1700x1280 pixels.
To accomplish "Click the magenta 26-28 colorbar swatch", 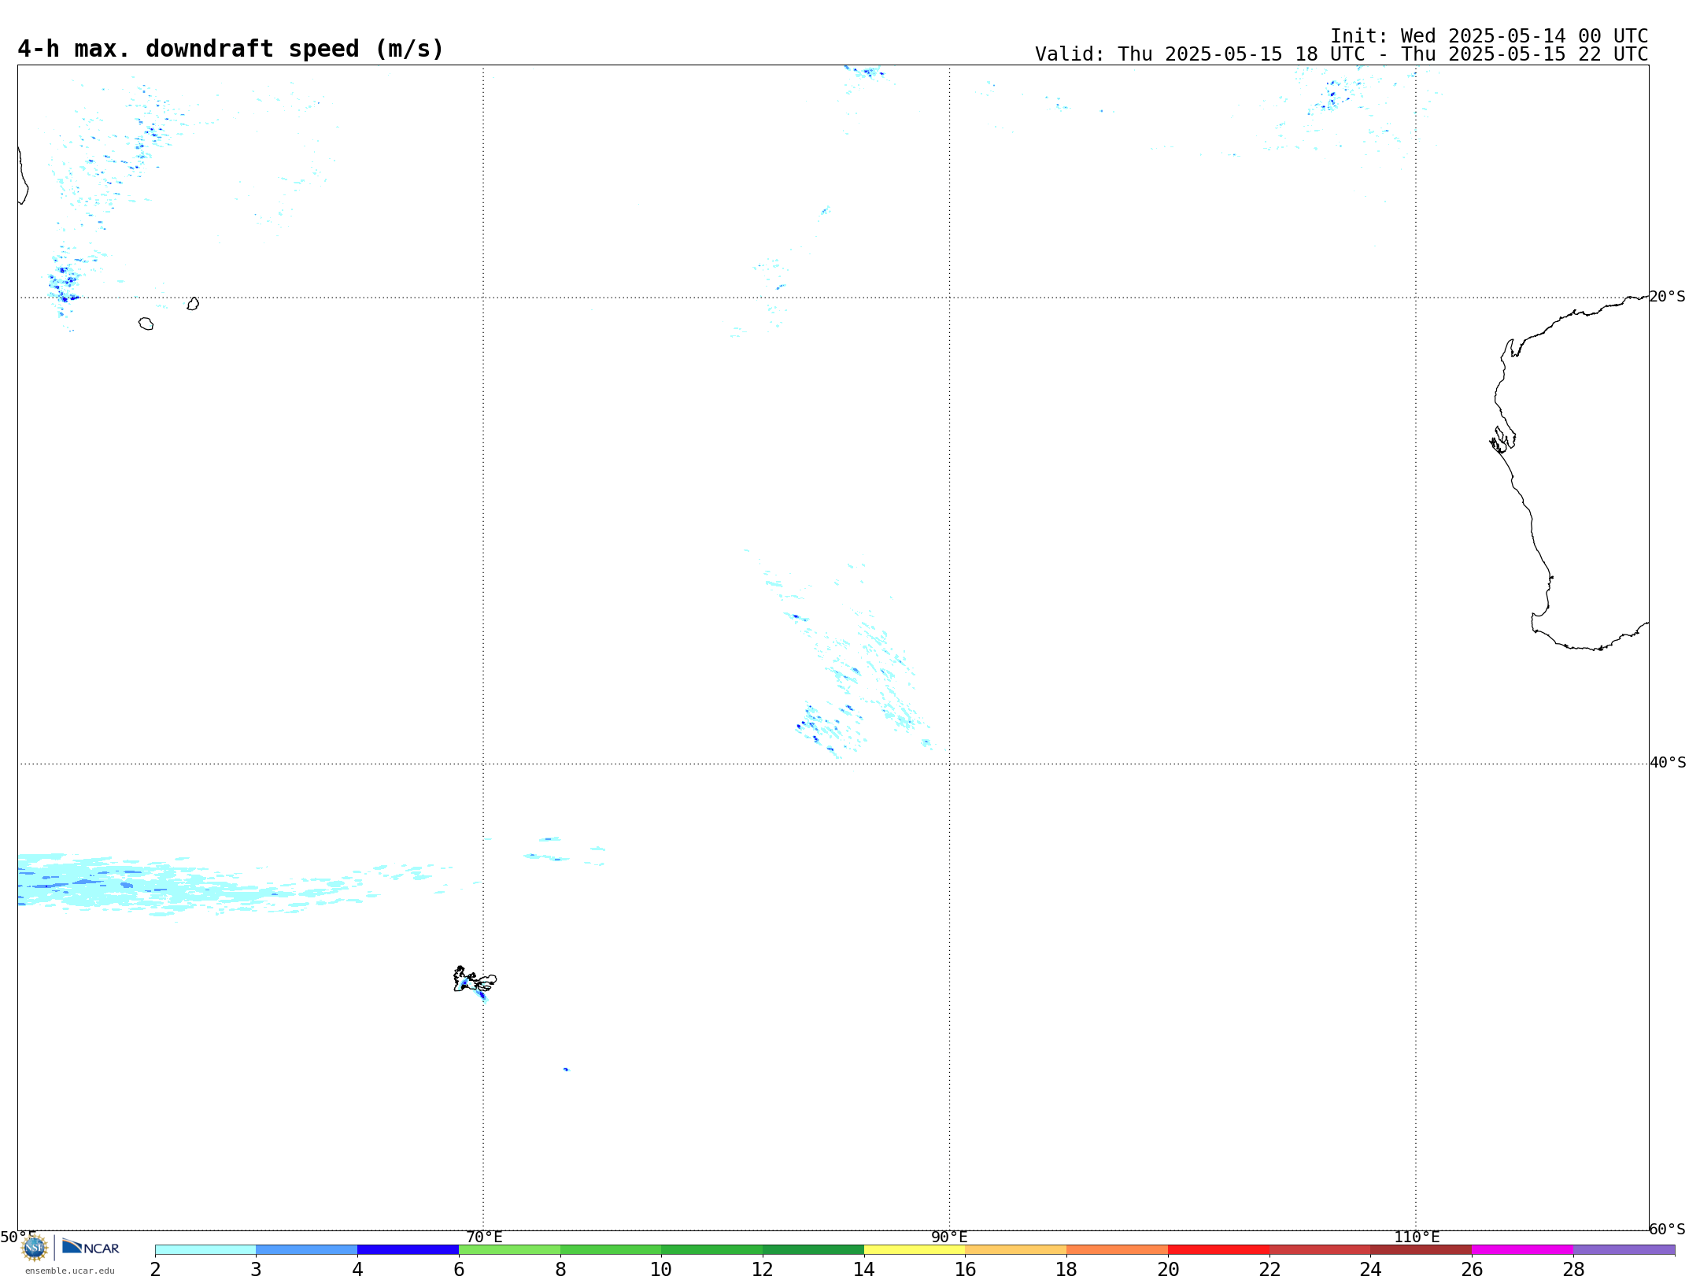I will (1522, 1250).
